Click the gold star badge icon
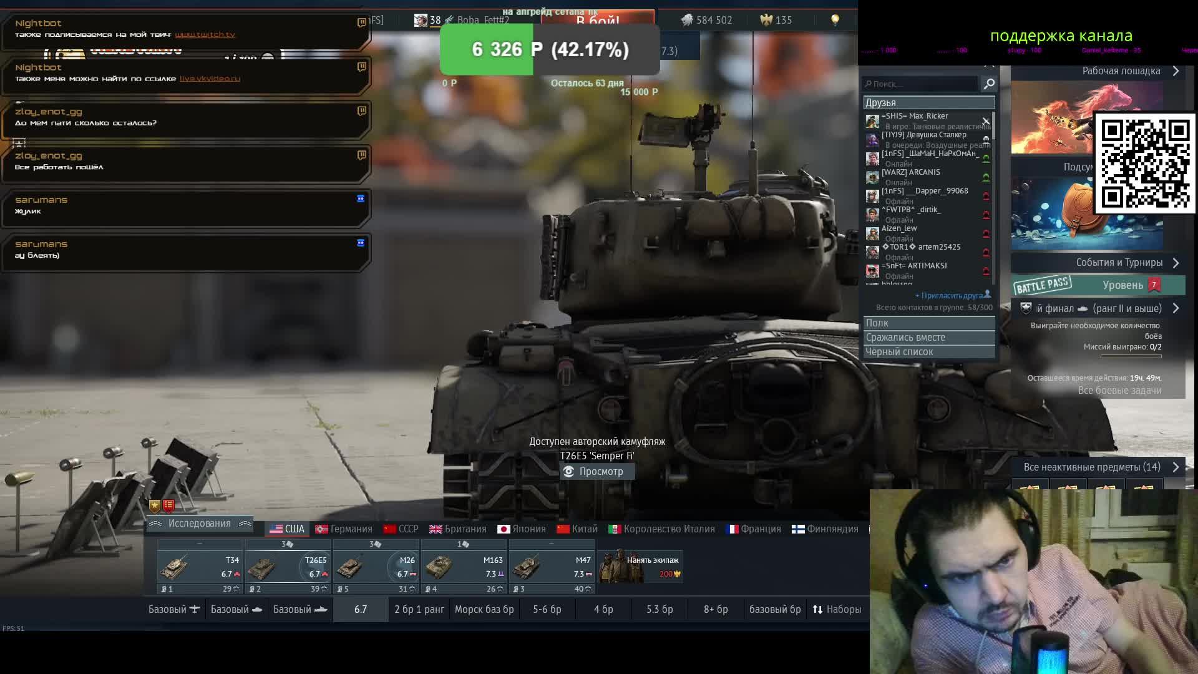 pyautogui.click(x=155, y=506)
